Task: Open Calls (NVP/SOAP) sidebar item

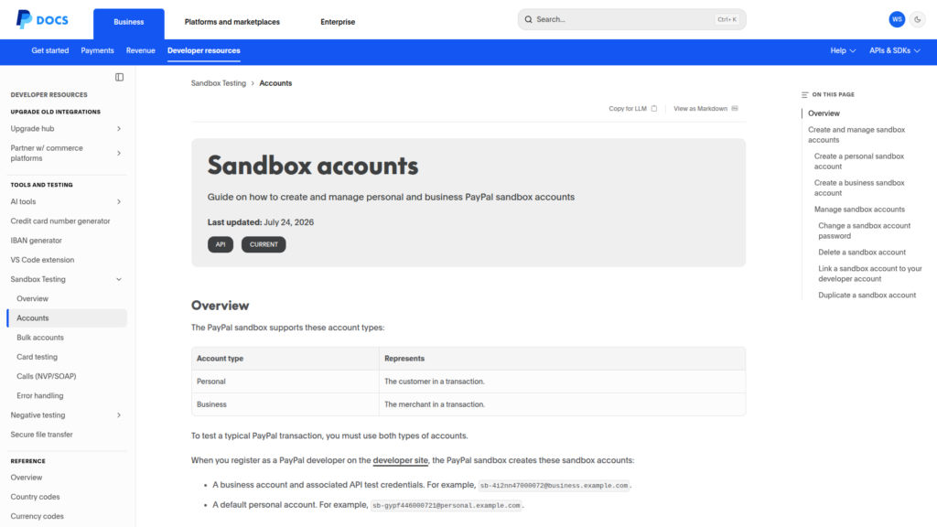Action: tap(47, 376)
